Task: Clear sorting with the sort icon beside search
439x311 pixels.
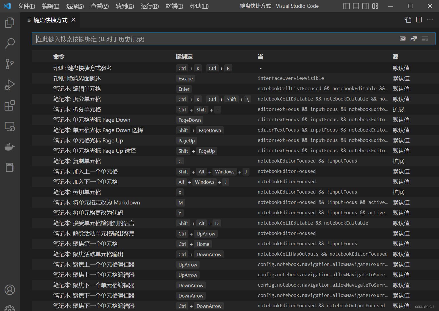Action: tap(425, 38)
